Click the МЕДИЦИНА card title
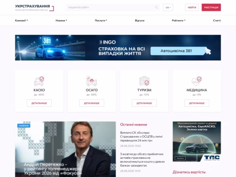The height and width of the screenshot is (177, 236). point(197,90)
